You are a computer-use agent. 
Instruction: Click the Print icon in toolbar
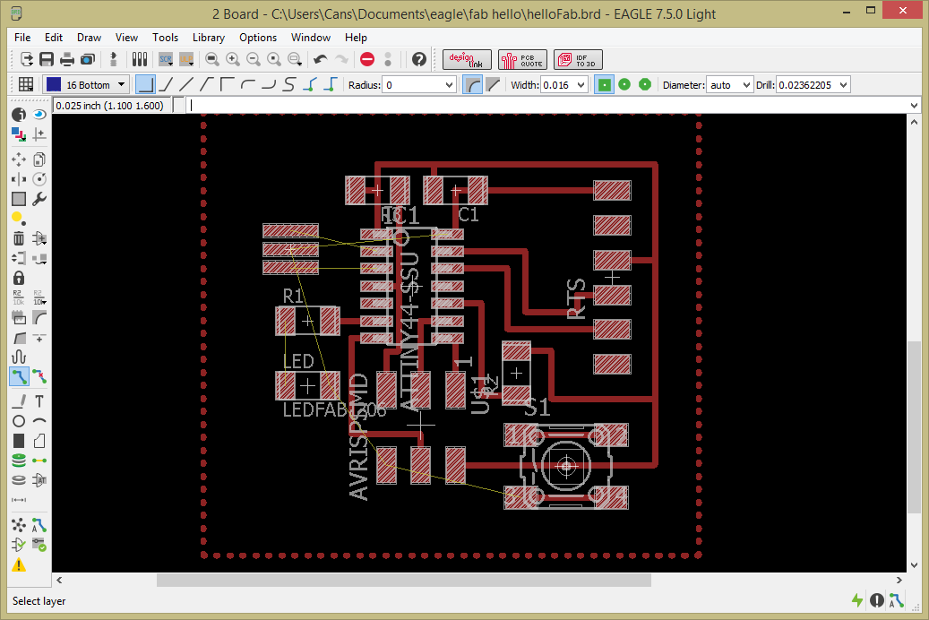67,59
